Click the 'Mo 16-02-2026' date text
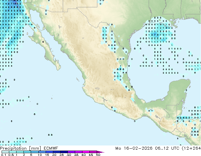 pos(134,148)
